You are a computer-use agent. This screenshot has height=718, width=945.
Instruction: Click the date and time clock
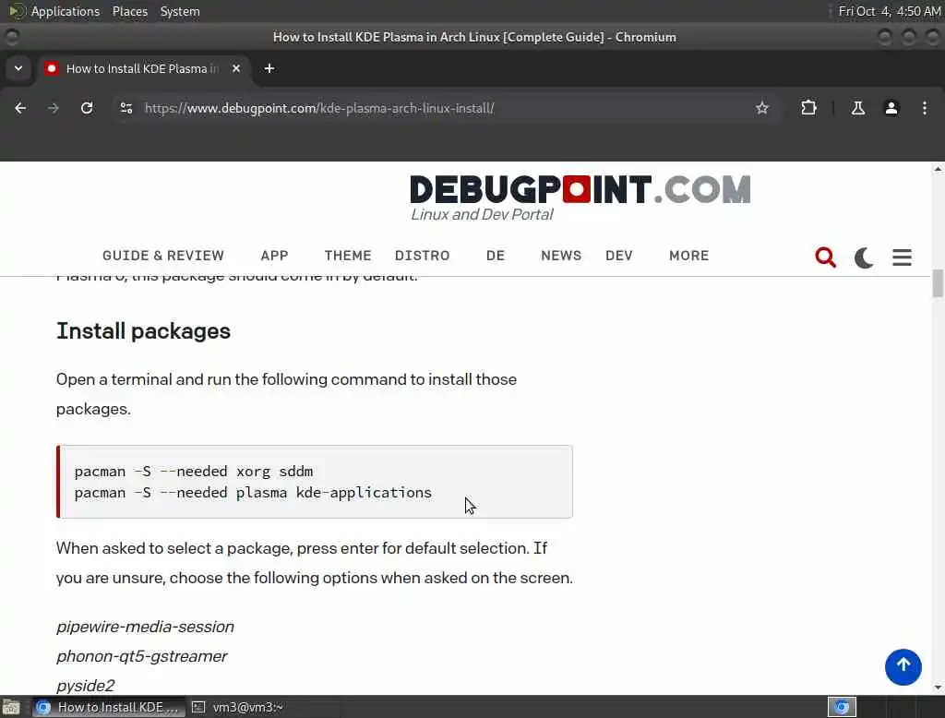tap(889, 11)
